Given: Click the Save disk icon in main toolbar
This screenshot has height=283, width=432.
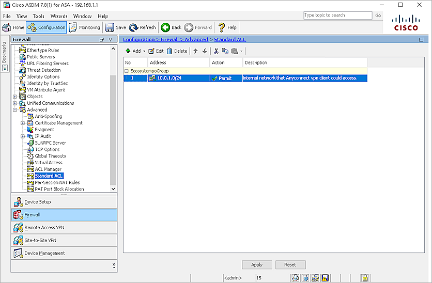Looking at the screenshot, I should pos(110,27).
